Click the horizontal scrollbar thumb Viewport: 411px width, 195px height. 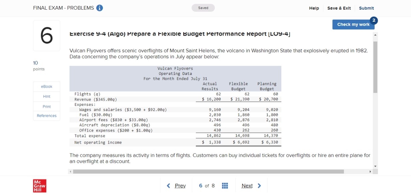pyautogui.click(x=208, y=172)
